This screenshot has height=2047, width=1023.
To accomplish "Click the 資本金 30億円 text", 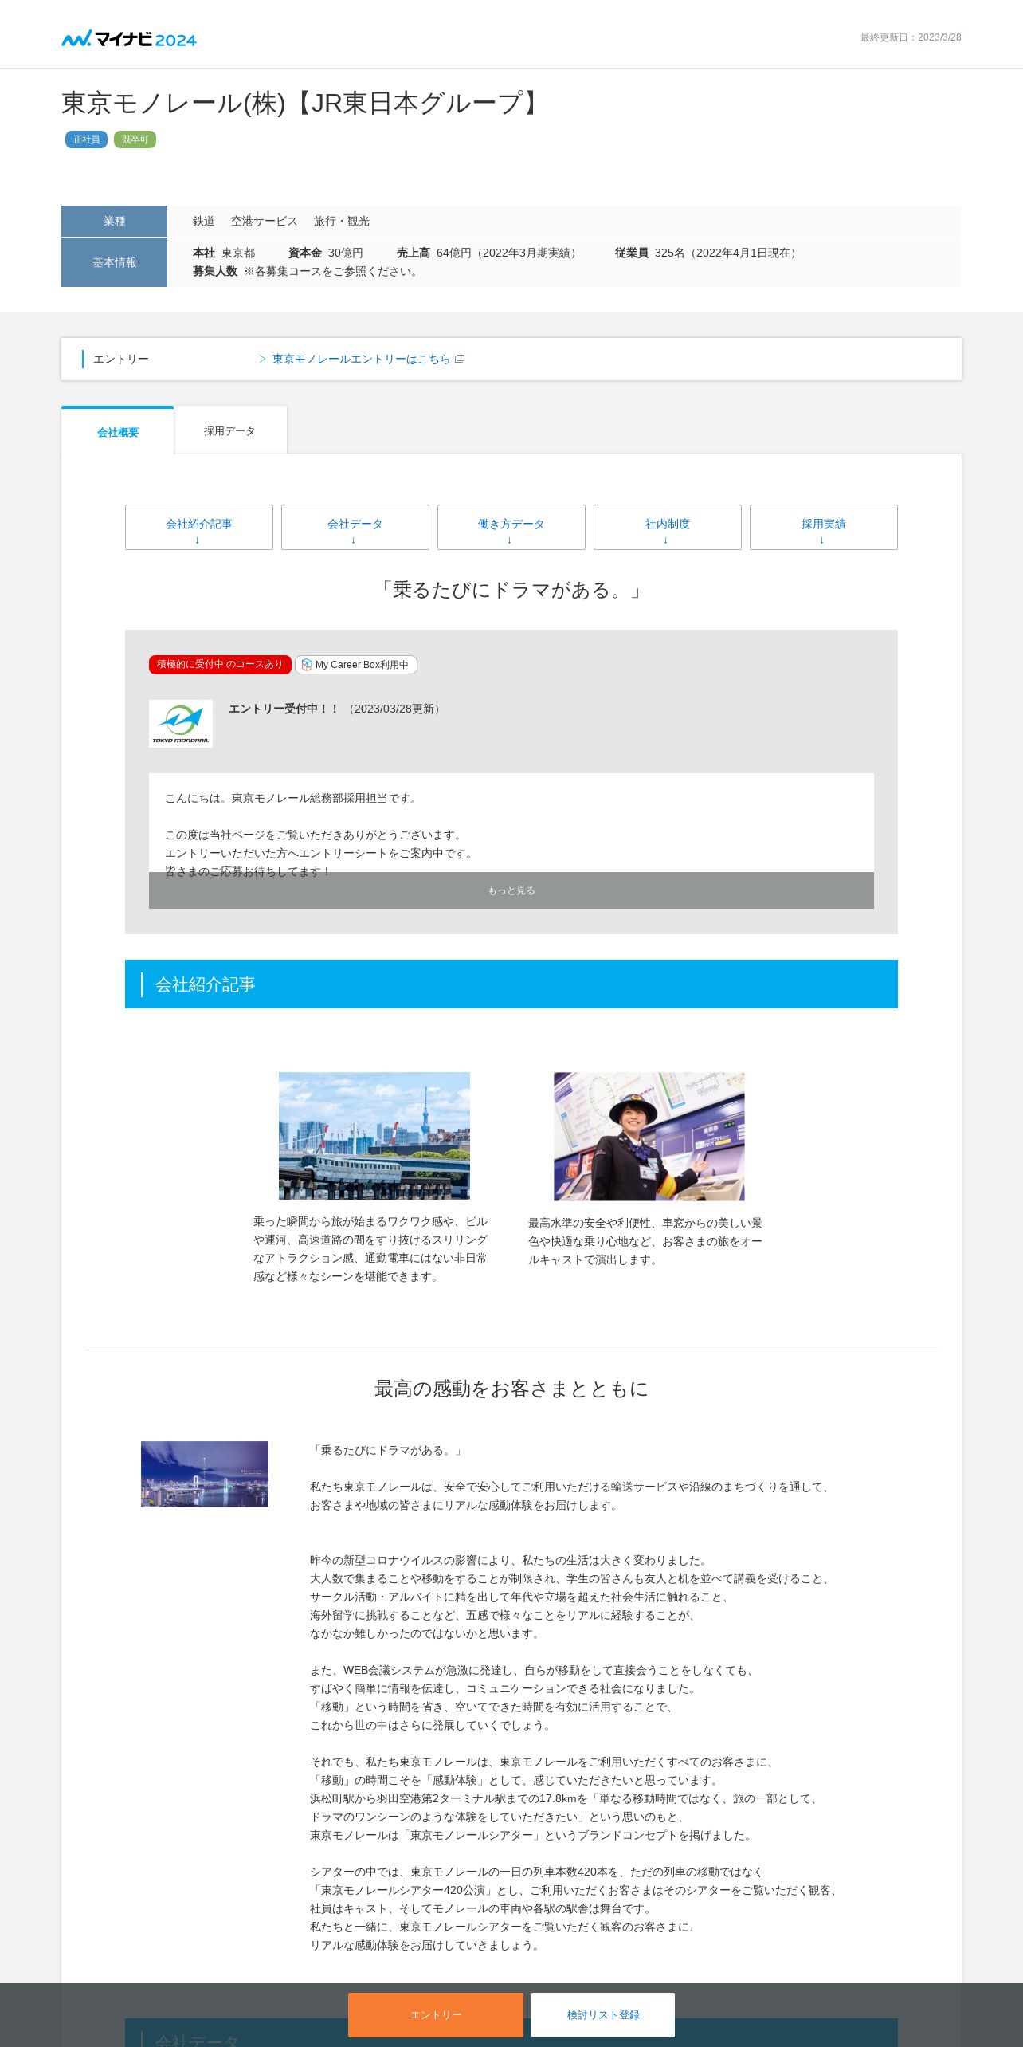I will (326, 253).
